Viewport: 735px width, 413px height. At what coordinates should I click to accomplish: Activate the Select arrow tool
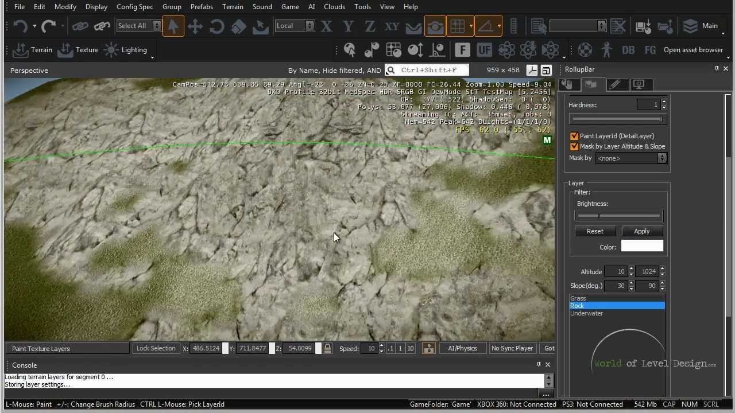pyautogui.click(x=173, y=26)
